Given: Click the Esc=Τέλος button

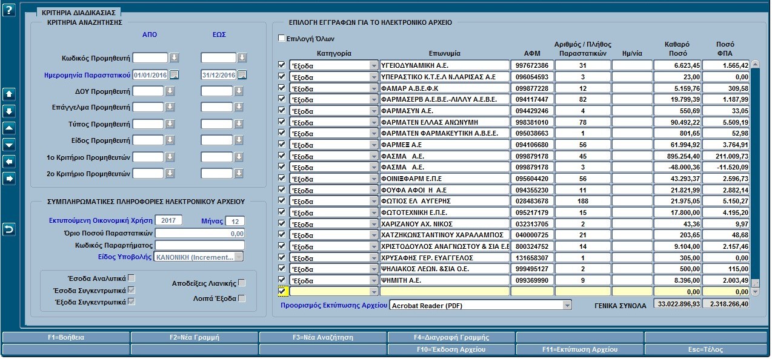Looking at the screenshot, I should [707, 349].
